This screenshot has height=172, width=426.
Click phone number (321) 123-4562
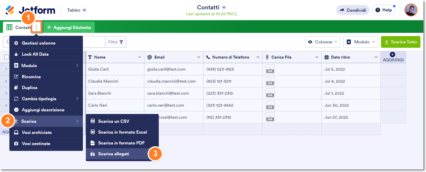[x=220, y=105]
